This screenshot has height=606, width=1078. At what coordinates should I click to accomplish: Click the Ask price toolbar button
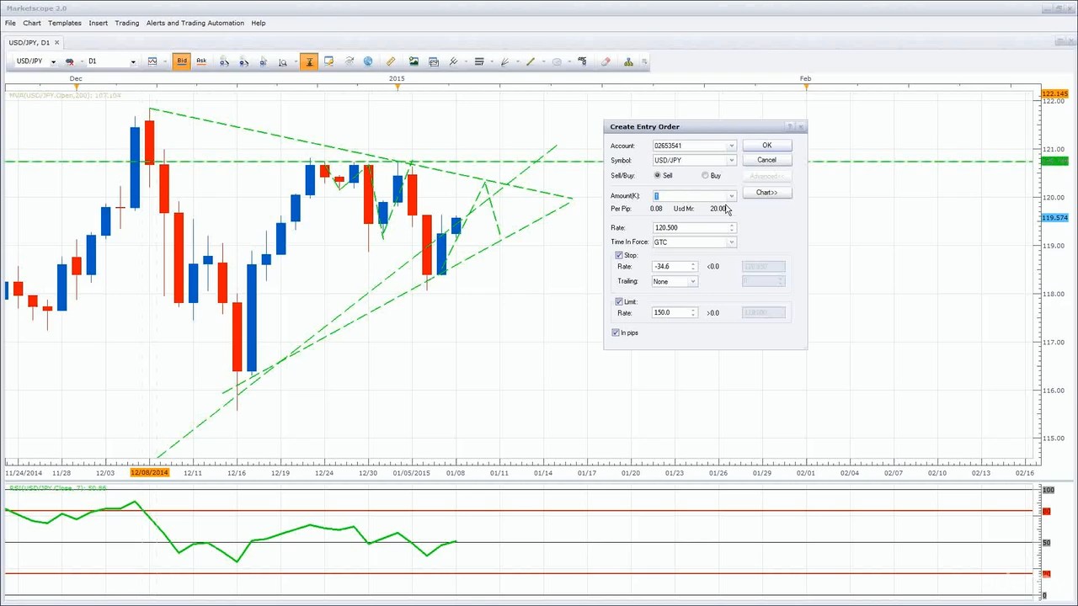click(x=201, y=61)
